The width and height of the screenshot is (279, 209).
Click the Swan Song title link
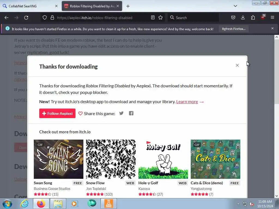click(43, 183)
